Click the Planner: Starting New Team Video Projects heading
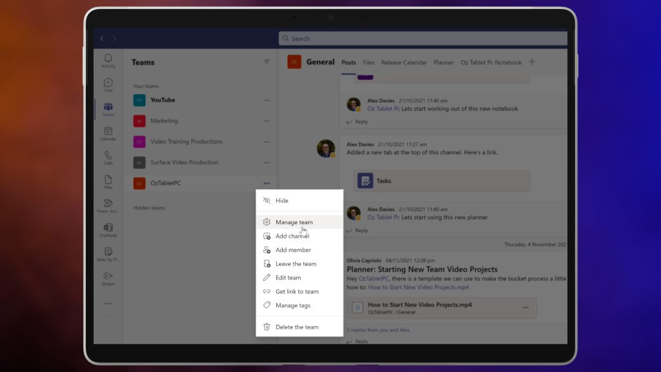The width and height of the screenshot is (661, 372). click(x=422, y=269)
